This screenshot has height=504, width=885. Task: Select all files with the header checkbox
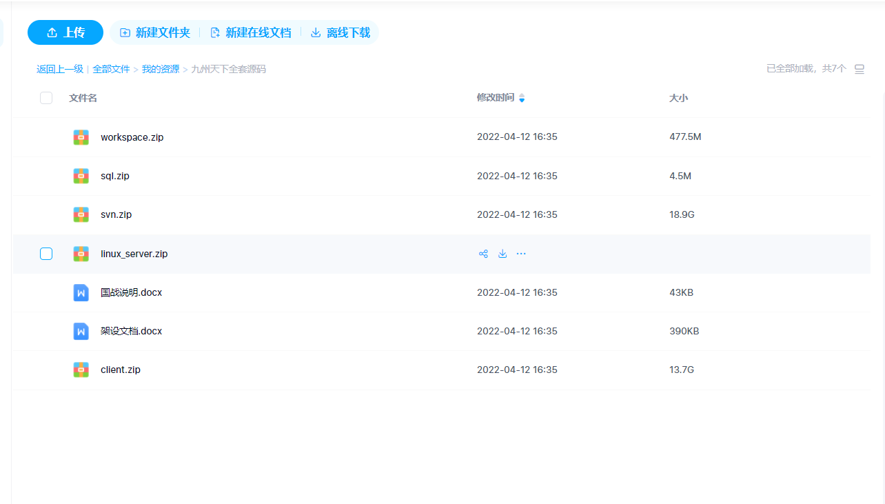pyautogui.click(x=45, y=98)
